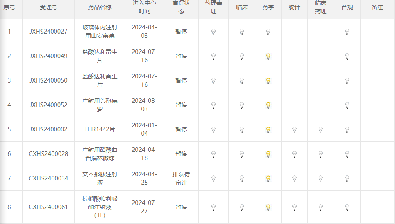Viewport: 395px width, 224px height.
Task: Click the date 2024-07-27 cell
Action: pos(145,207)
